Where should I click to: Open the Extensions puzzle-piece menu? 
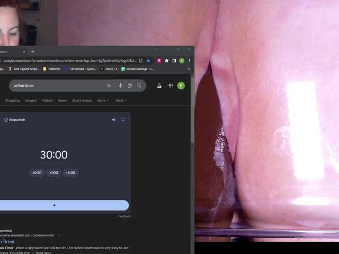(x=167, y=61)
